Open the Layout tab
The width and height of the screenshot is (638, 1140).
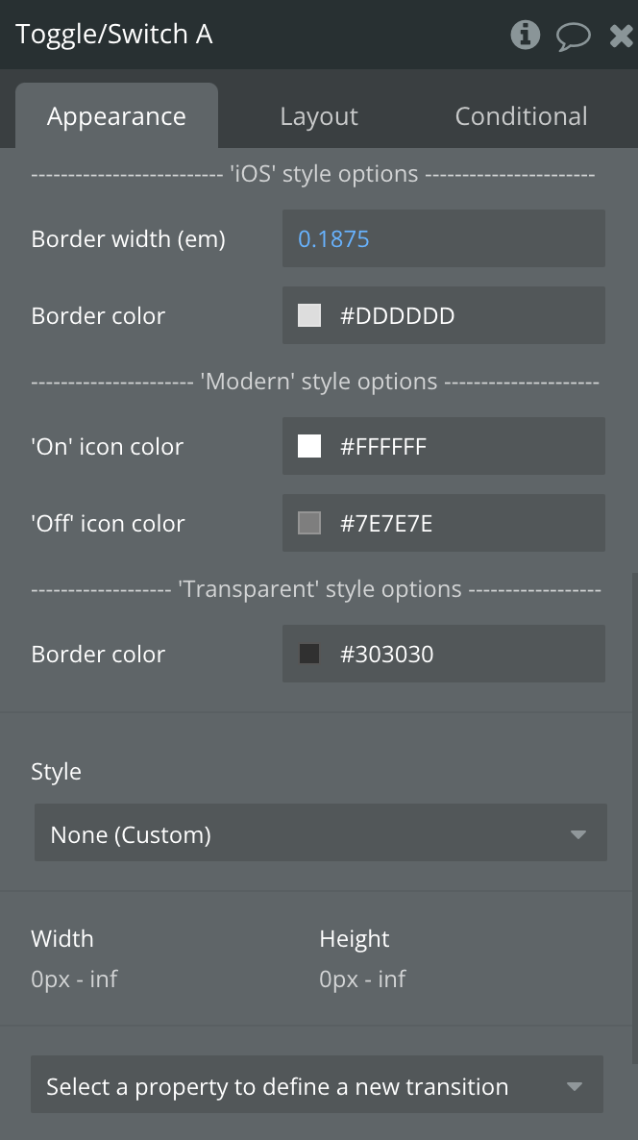[319, 116]
